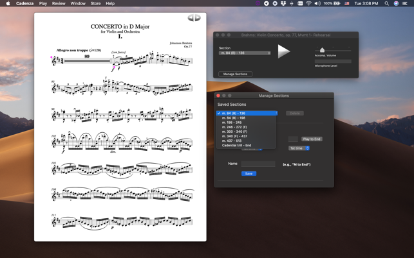
Task: Open Spotlight search in menu bar
Action: coord(386,3)
